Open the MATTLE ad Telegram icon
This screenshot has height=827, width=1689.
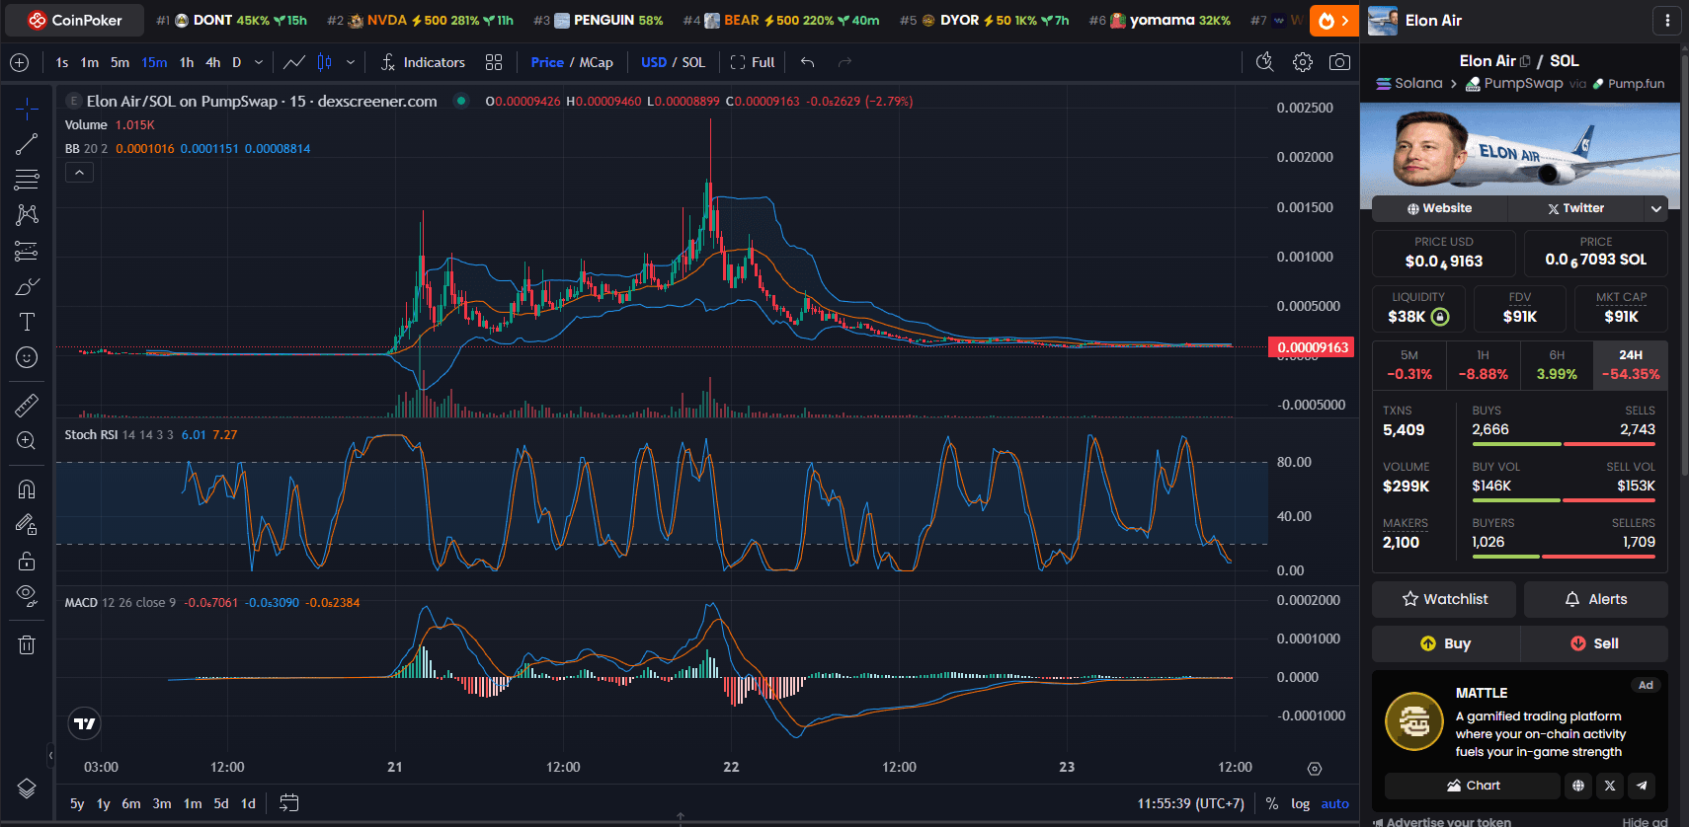pyautogui.click(x=1642, y=786)
